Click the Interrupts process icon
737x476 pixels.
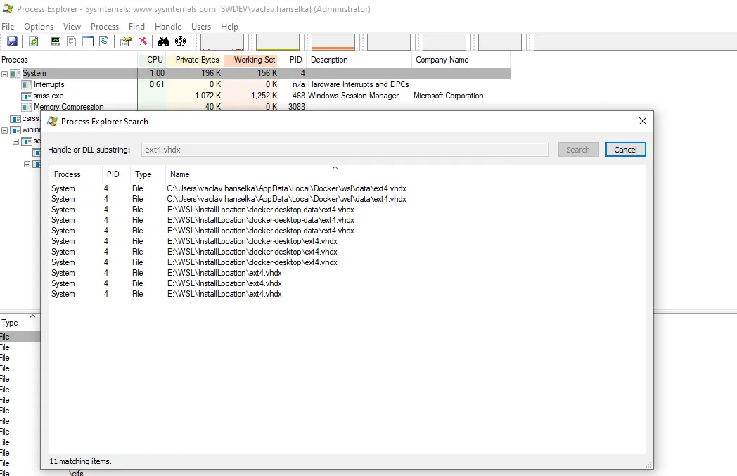pyautogui.click(x=27, y=84)
